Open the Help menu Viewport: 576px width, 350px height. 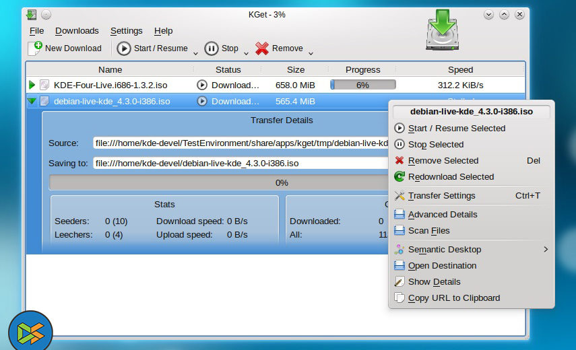pos(164,31)
